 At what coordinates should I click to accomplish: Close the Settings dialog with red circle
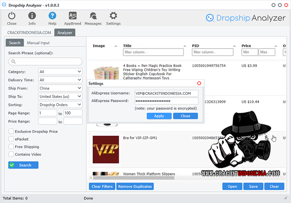pyautogui.click(x=199, y=83)
